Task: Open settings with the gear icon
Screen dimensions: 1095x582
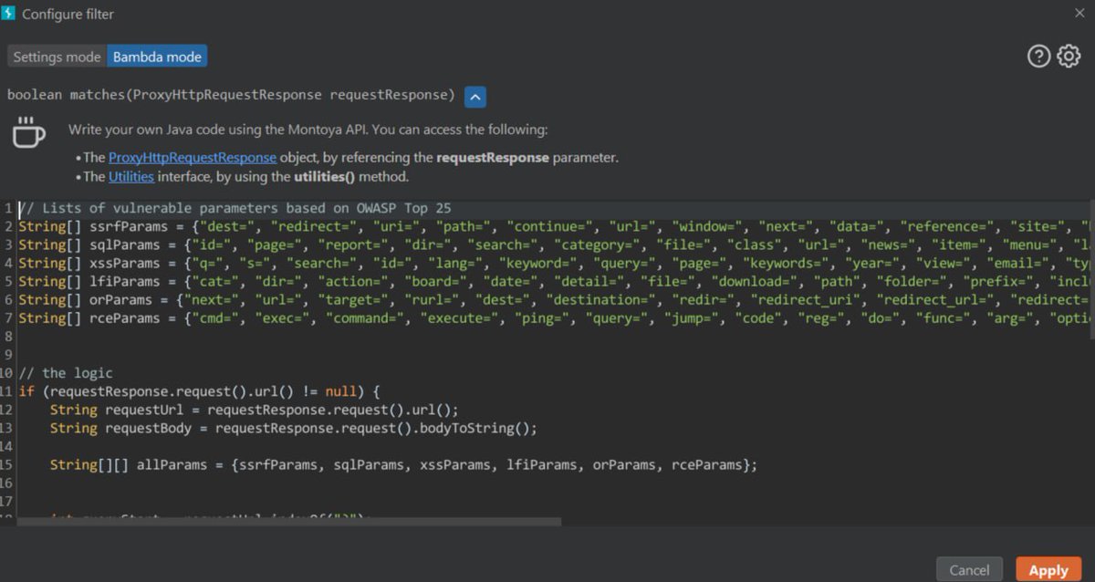Action: point(1068,56)
